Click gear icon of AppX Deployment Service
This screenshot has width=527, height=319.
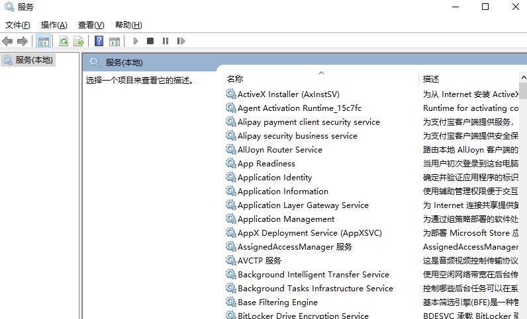230,232
